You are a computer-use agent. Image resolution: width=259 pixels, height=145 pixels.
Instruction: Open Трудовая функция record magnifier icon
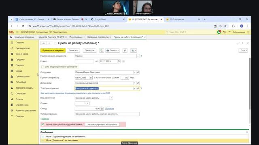click(138, 89)
